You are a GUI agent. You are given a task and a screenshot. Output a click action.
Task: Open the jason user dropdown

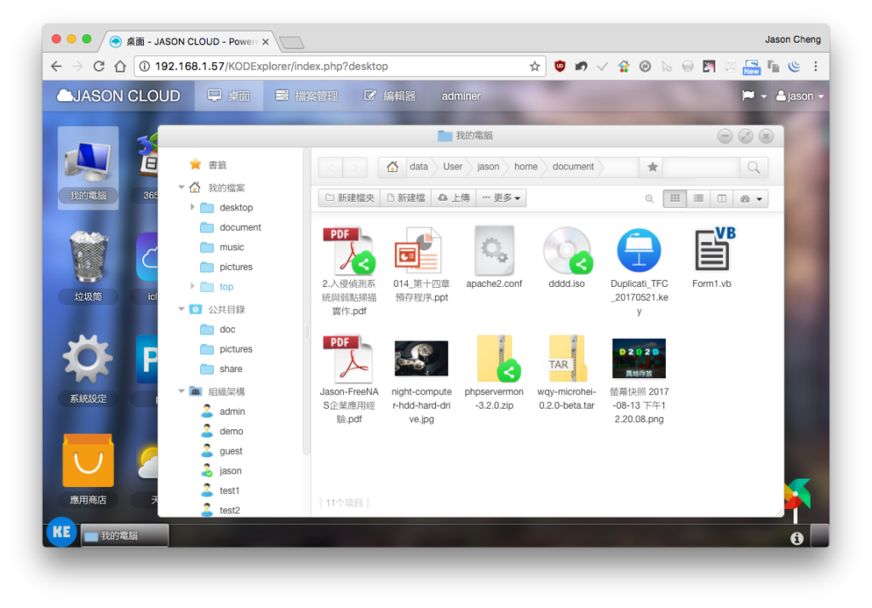(x=800, y=95)
